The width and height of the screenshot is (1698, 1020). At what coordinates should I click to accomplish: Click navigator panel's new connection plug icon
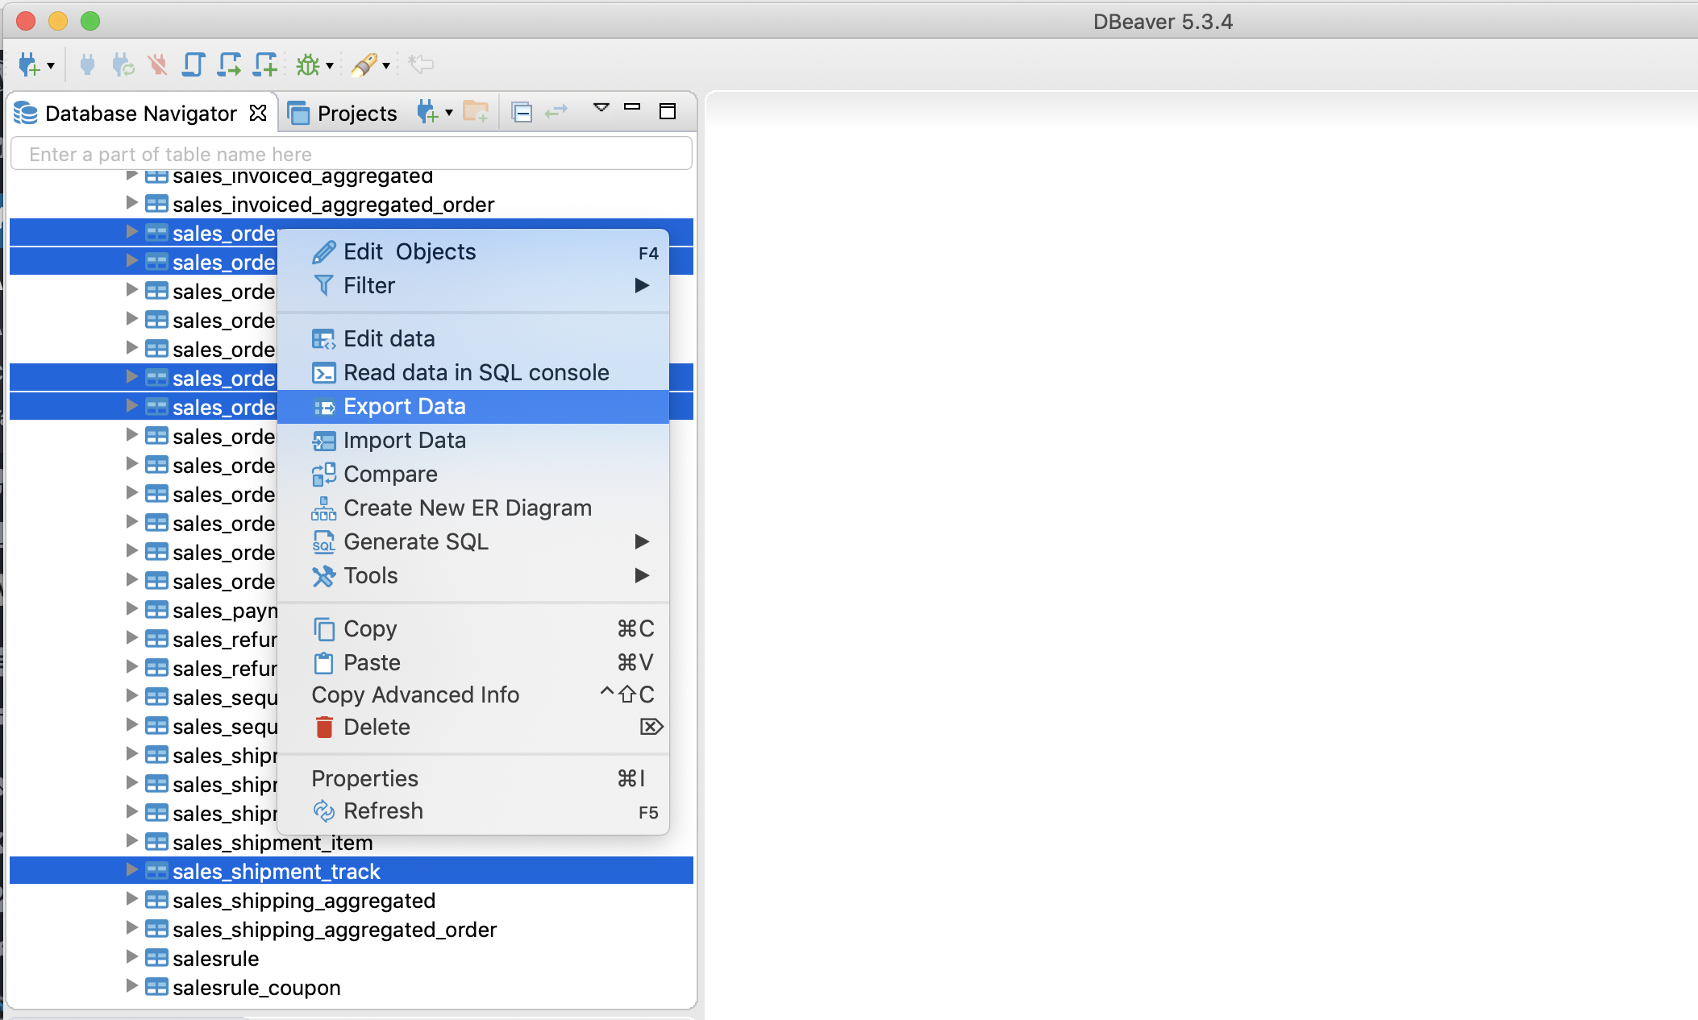[x=427, y=113]
